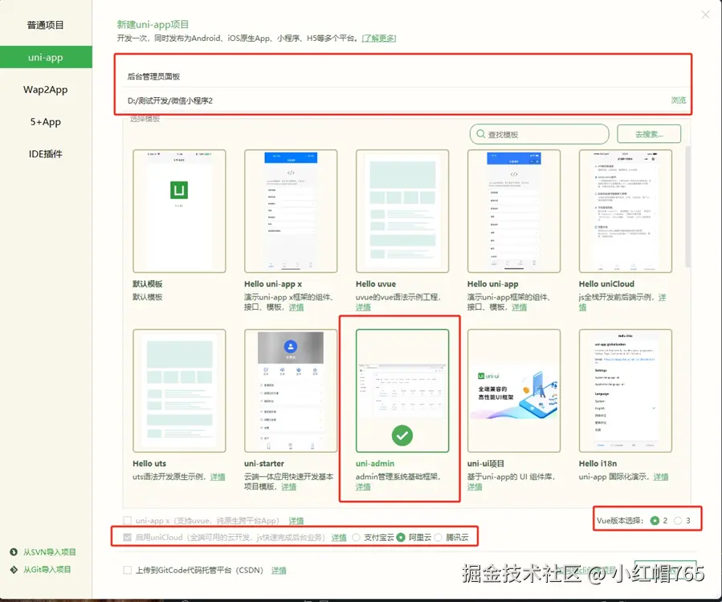Select the uni-admin template thumbnail
The image size is (722, 602).
(402, 390)
